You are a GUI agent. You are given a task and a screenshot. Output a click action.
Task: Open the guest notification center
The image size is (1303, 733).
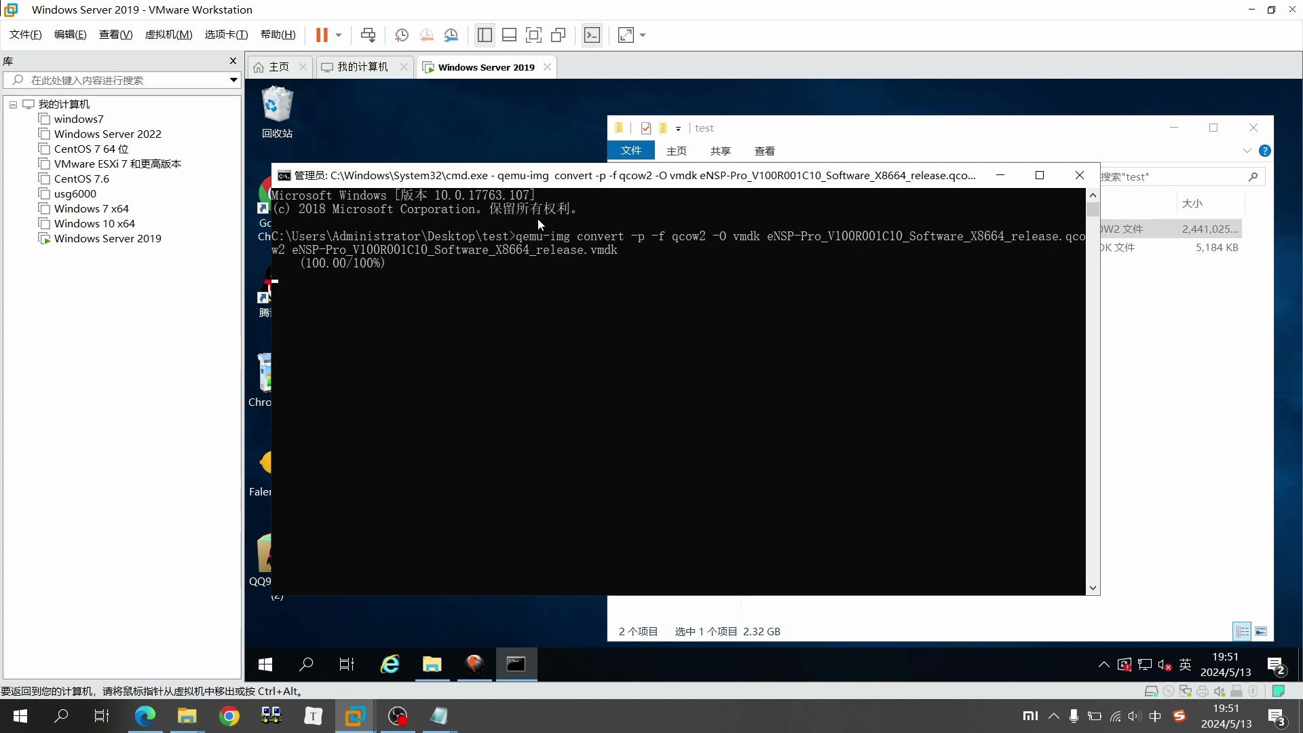1276,665
